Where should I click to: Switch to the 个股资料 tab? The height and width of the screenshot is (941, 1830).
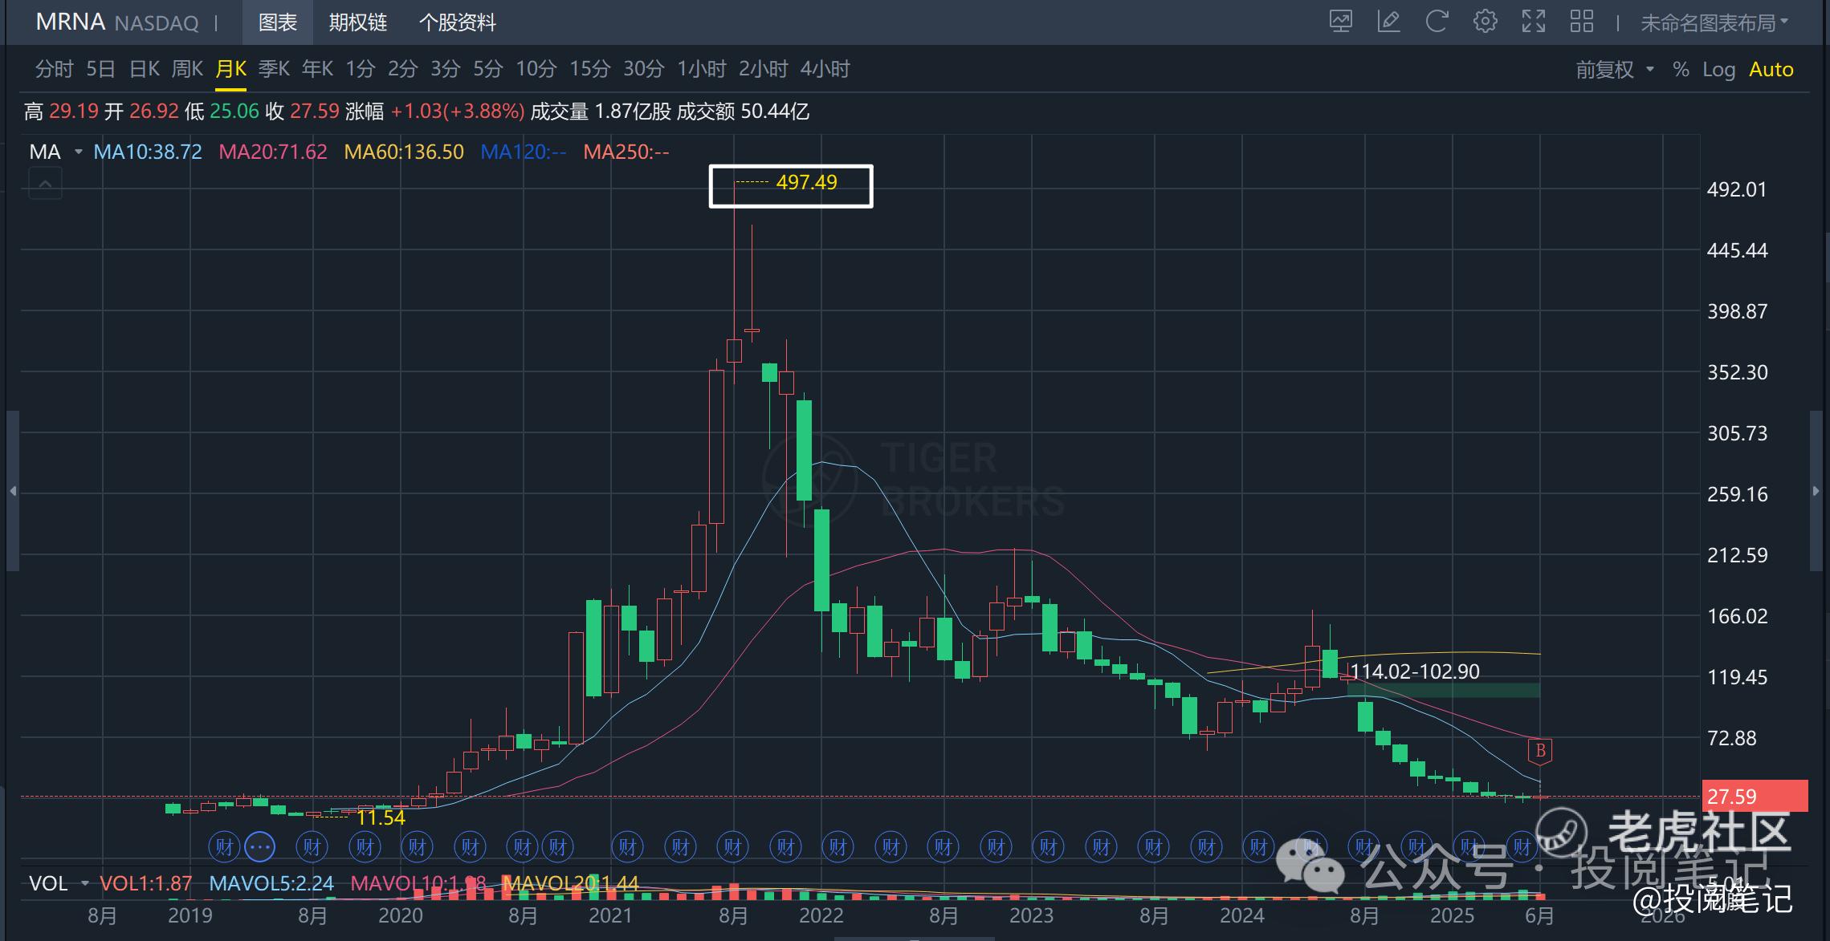[457, 22]
